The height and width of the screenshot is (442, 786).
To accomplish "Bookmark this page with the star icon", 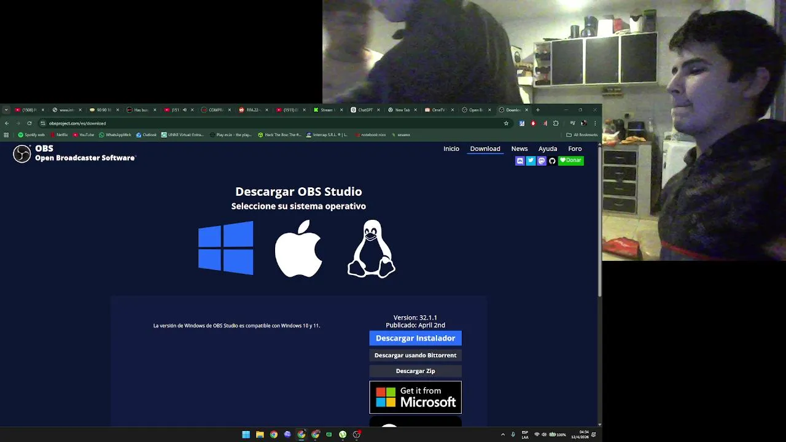I will pyautogui.click(x=506, y=123).
